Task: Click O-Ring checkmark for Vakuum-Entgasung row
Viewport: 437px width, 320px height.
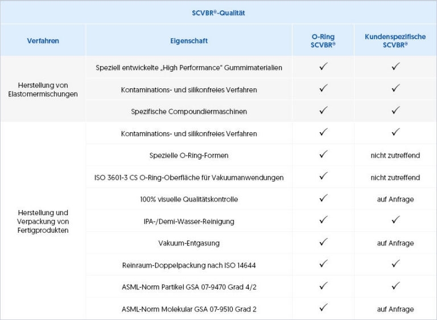Action: pyautogui.click(x=323, y=242)
